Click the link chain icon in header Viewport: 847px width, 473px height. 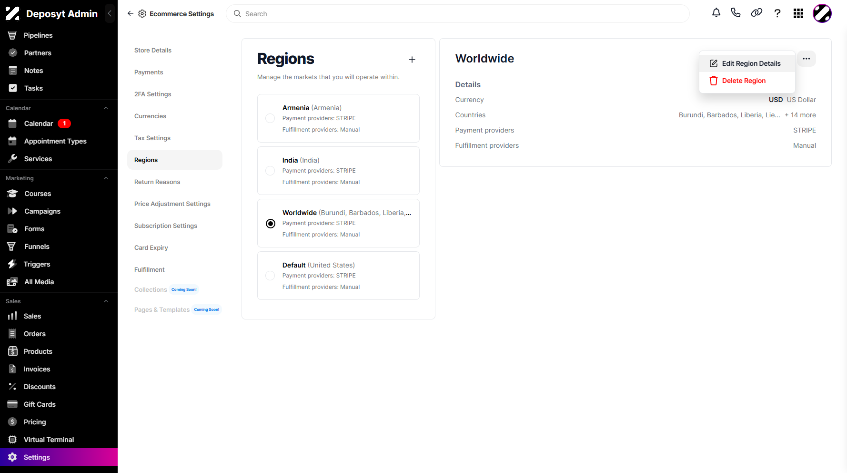(x=756, y=13)
